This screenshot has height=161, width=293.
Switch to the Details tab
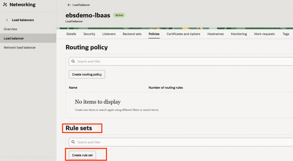coord(71,34)
